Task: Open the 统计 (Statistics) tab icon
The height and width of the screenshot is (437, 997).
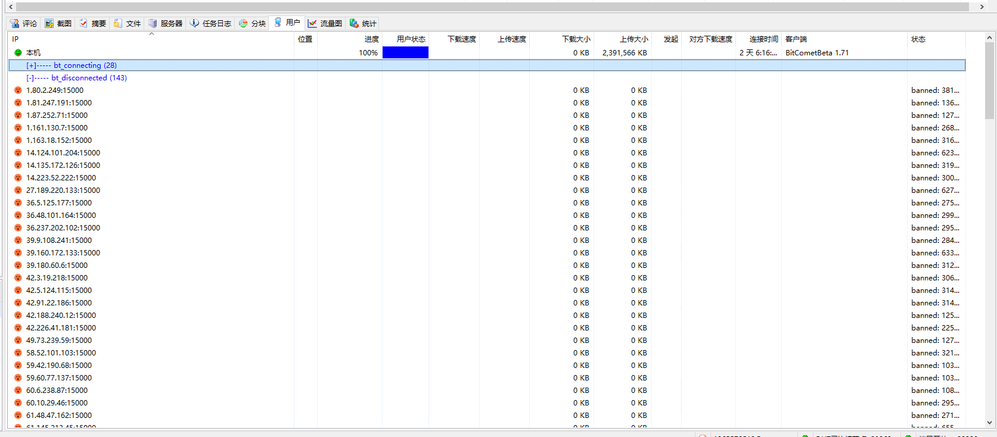Action: point(354,23)
